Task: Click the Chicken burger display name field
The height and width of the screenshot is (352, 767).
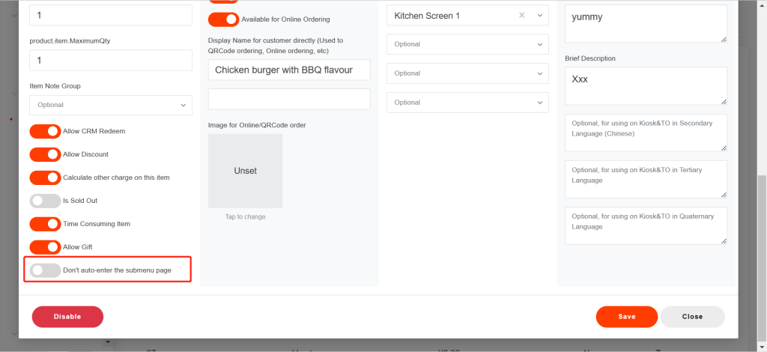Action: (289, 70)
